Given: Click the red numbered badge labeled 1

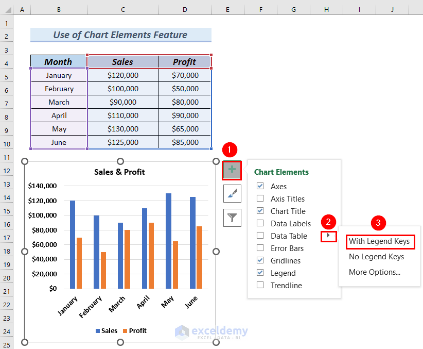Looking at the screenshot, I should coord(230,150).
